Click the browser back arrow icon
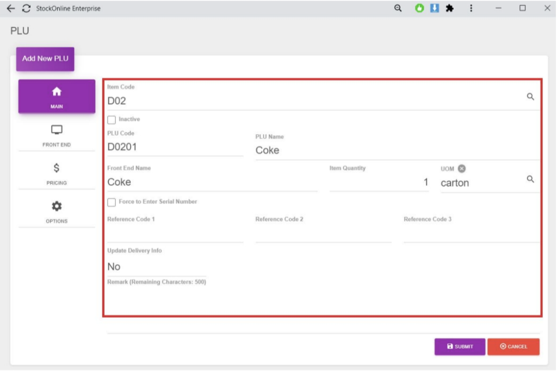 tap(11, 9)
